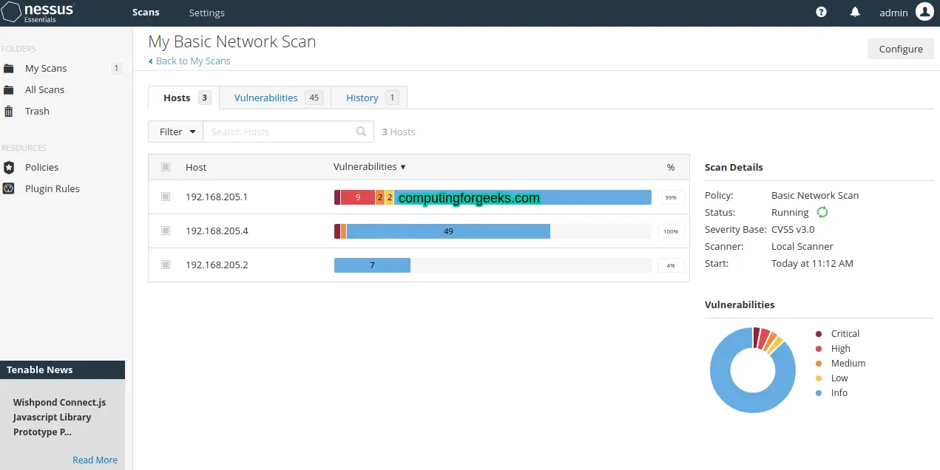The image size is (940, 470).
Task: Click the search magnifier icon
Action: coord(361,132)
